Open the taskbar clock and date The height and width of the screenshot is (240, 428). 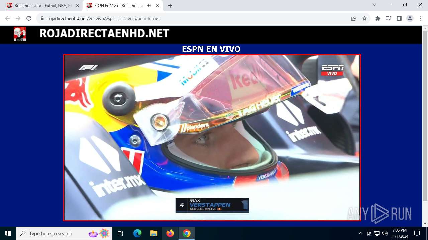(400, 234)
